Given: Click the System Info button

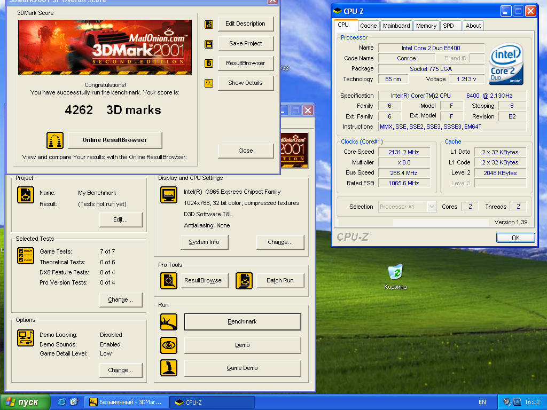Looking at the screenshot, I should pos(205,242).
